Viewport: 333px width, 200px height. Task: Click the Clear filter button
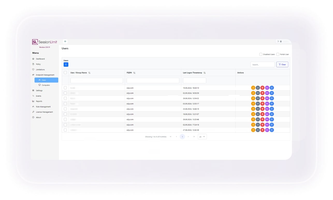(x=282, y=64)
